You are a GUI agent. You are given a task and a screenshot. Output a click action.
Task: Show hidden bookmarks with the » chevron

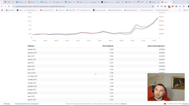coord(180,10)
